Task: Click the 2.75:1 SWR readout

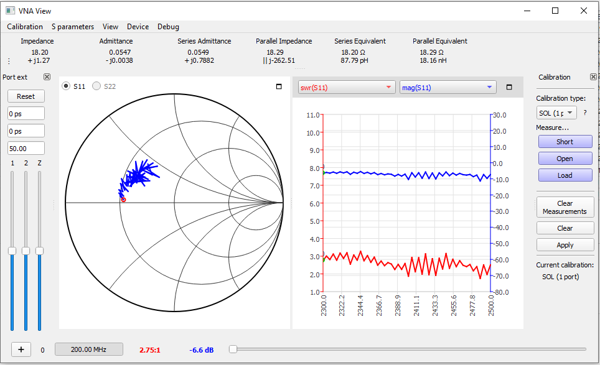Action: coord(150,349)
